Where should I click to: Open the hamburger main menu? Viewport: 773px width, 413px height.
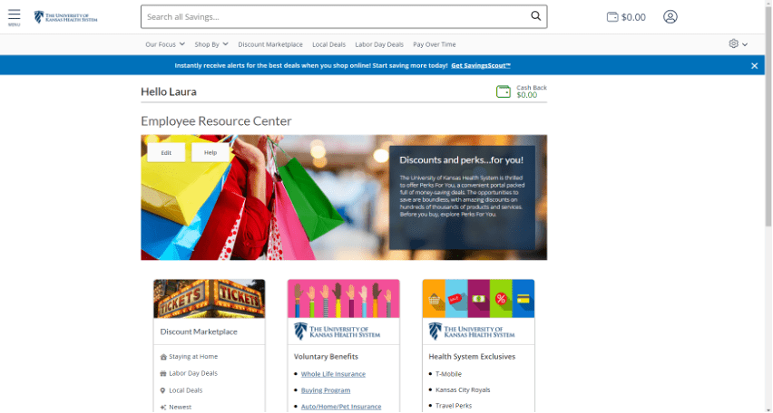pos(14,16)
